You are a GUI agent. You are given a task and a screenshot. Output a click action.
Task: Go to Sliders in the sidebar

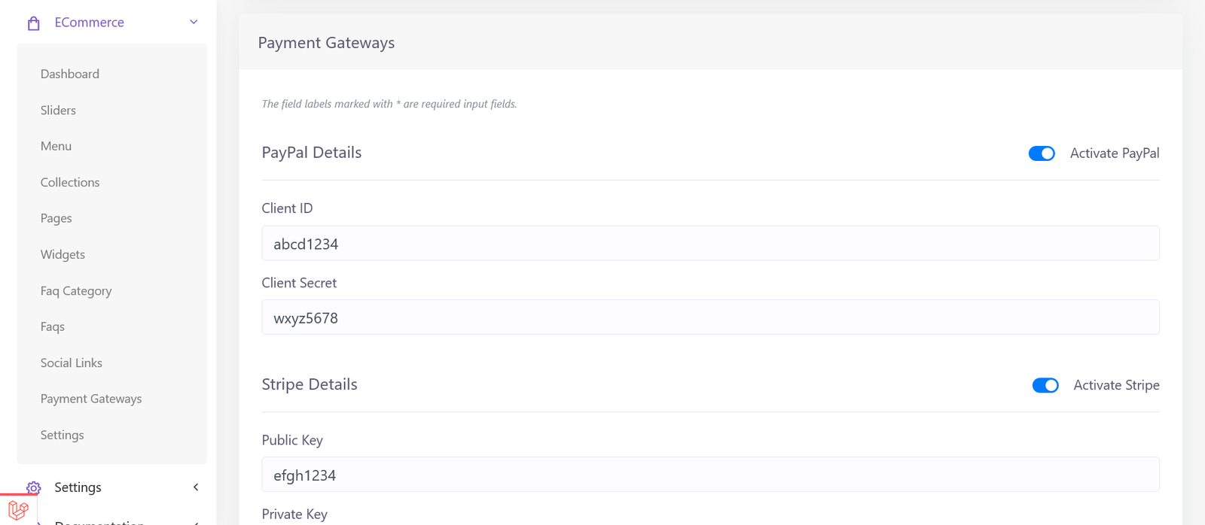pos(58,110)
